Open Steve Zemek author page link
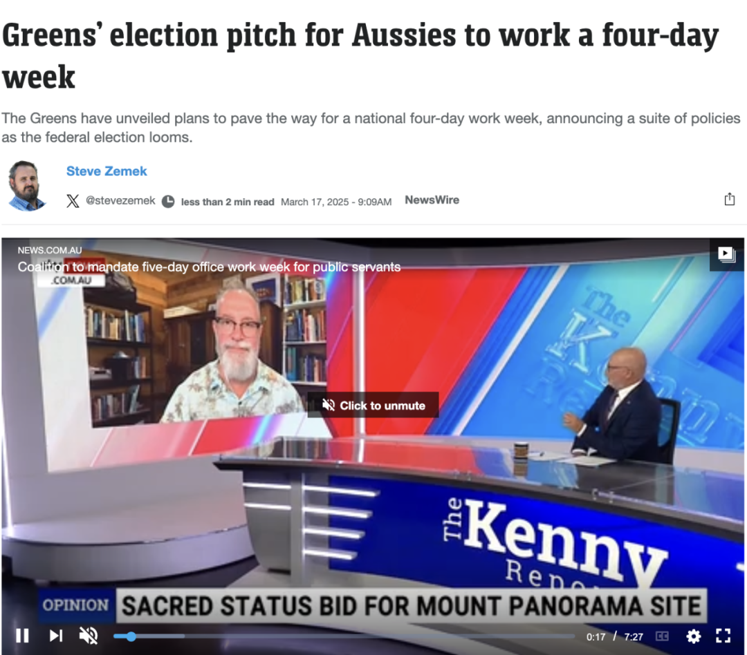747x655 pixels. coord(107,171)
